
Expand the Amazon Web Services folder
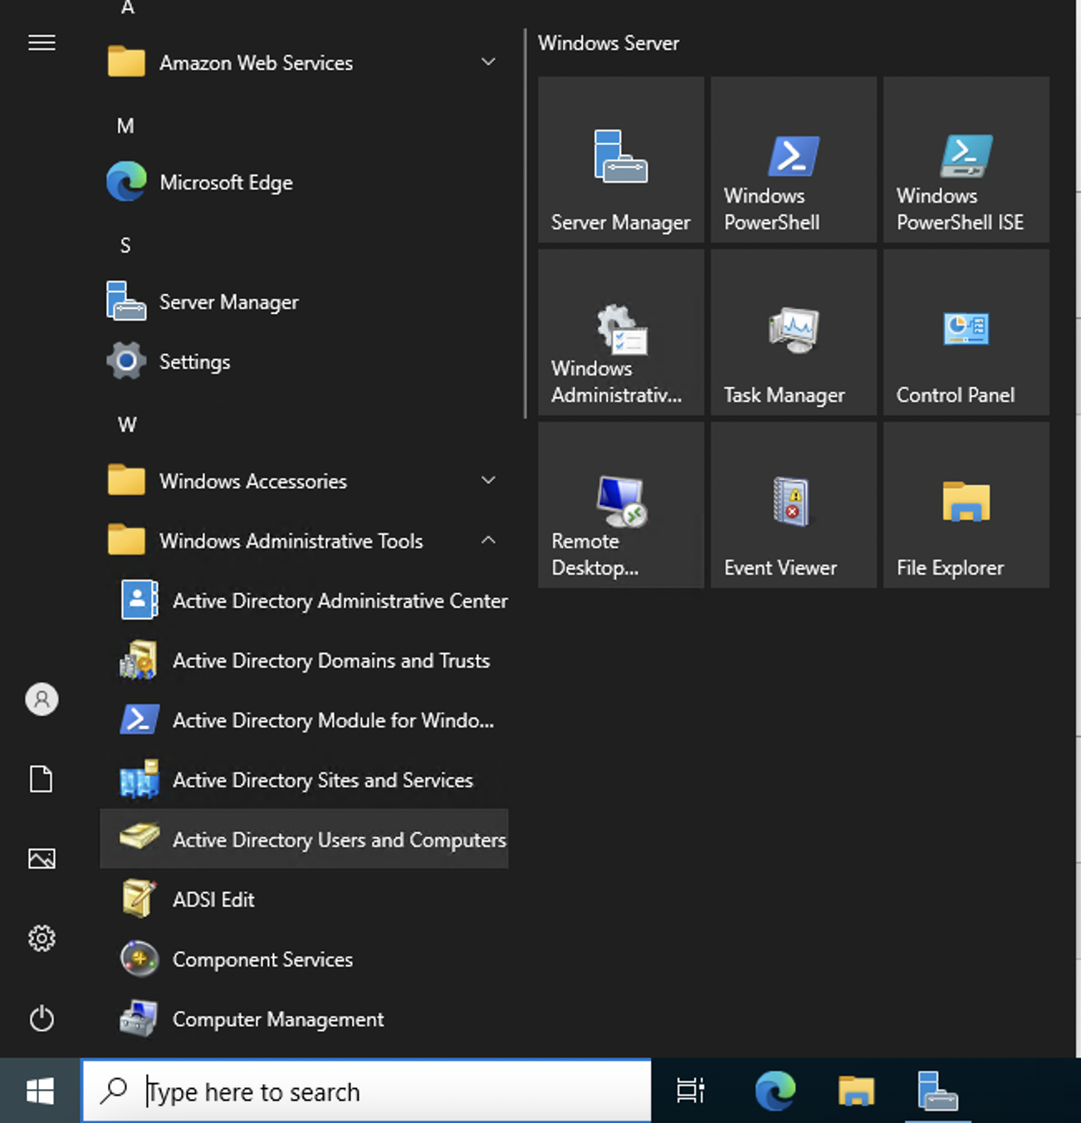coord(304,62)
